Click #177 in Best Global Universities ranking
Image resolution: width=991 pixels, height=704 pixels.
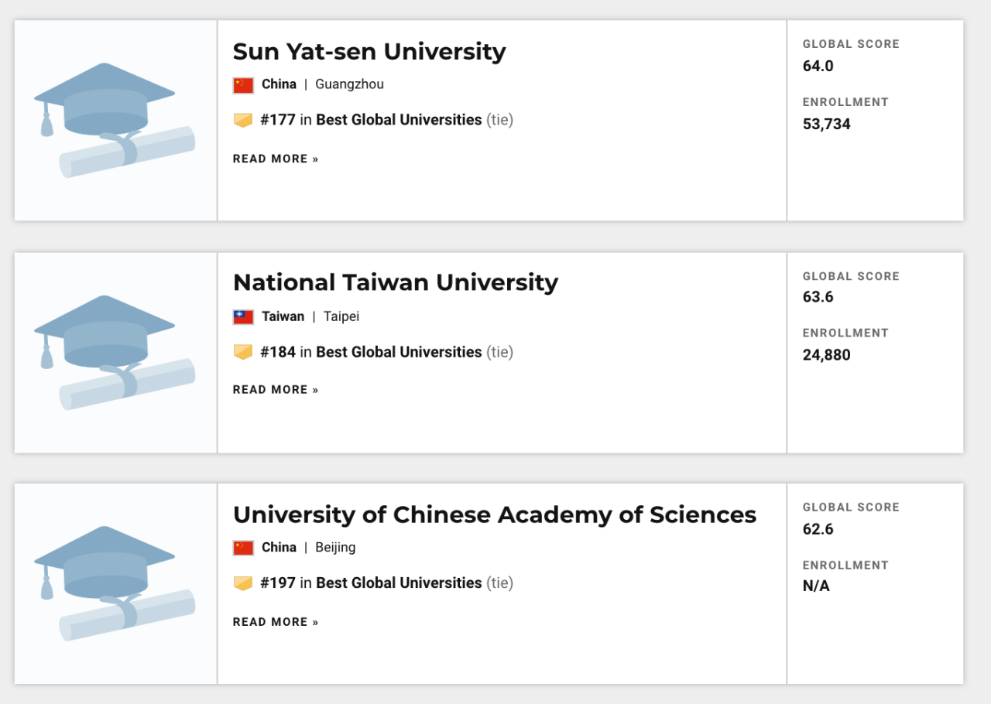pos(372,120)
